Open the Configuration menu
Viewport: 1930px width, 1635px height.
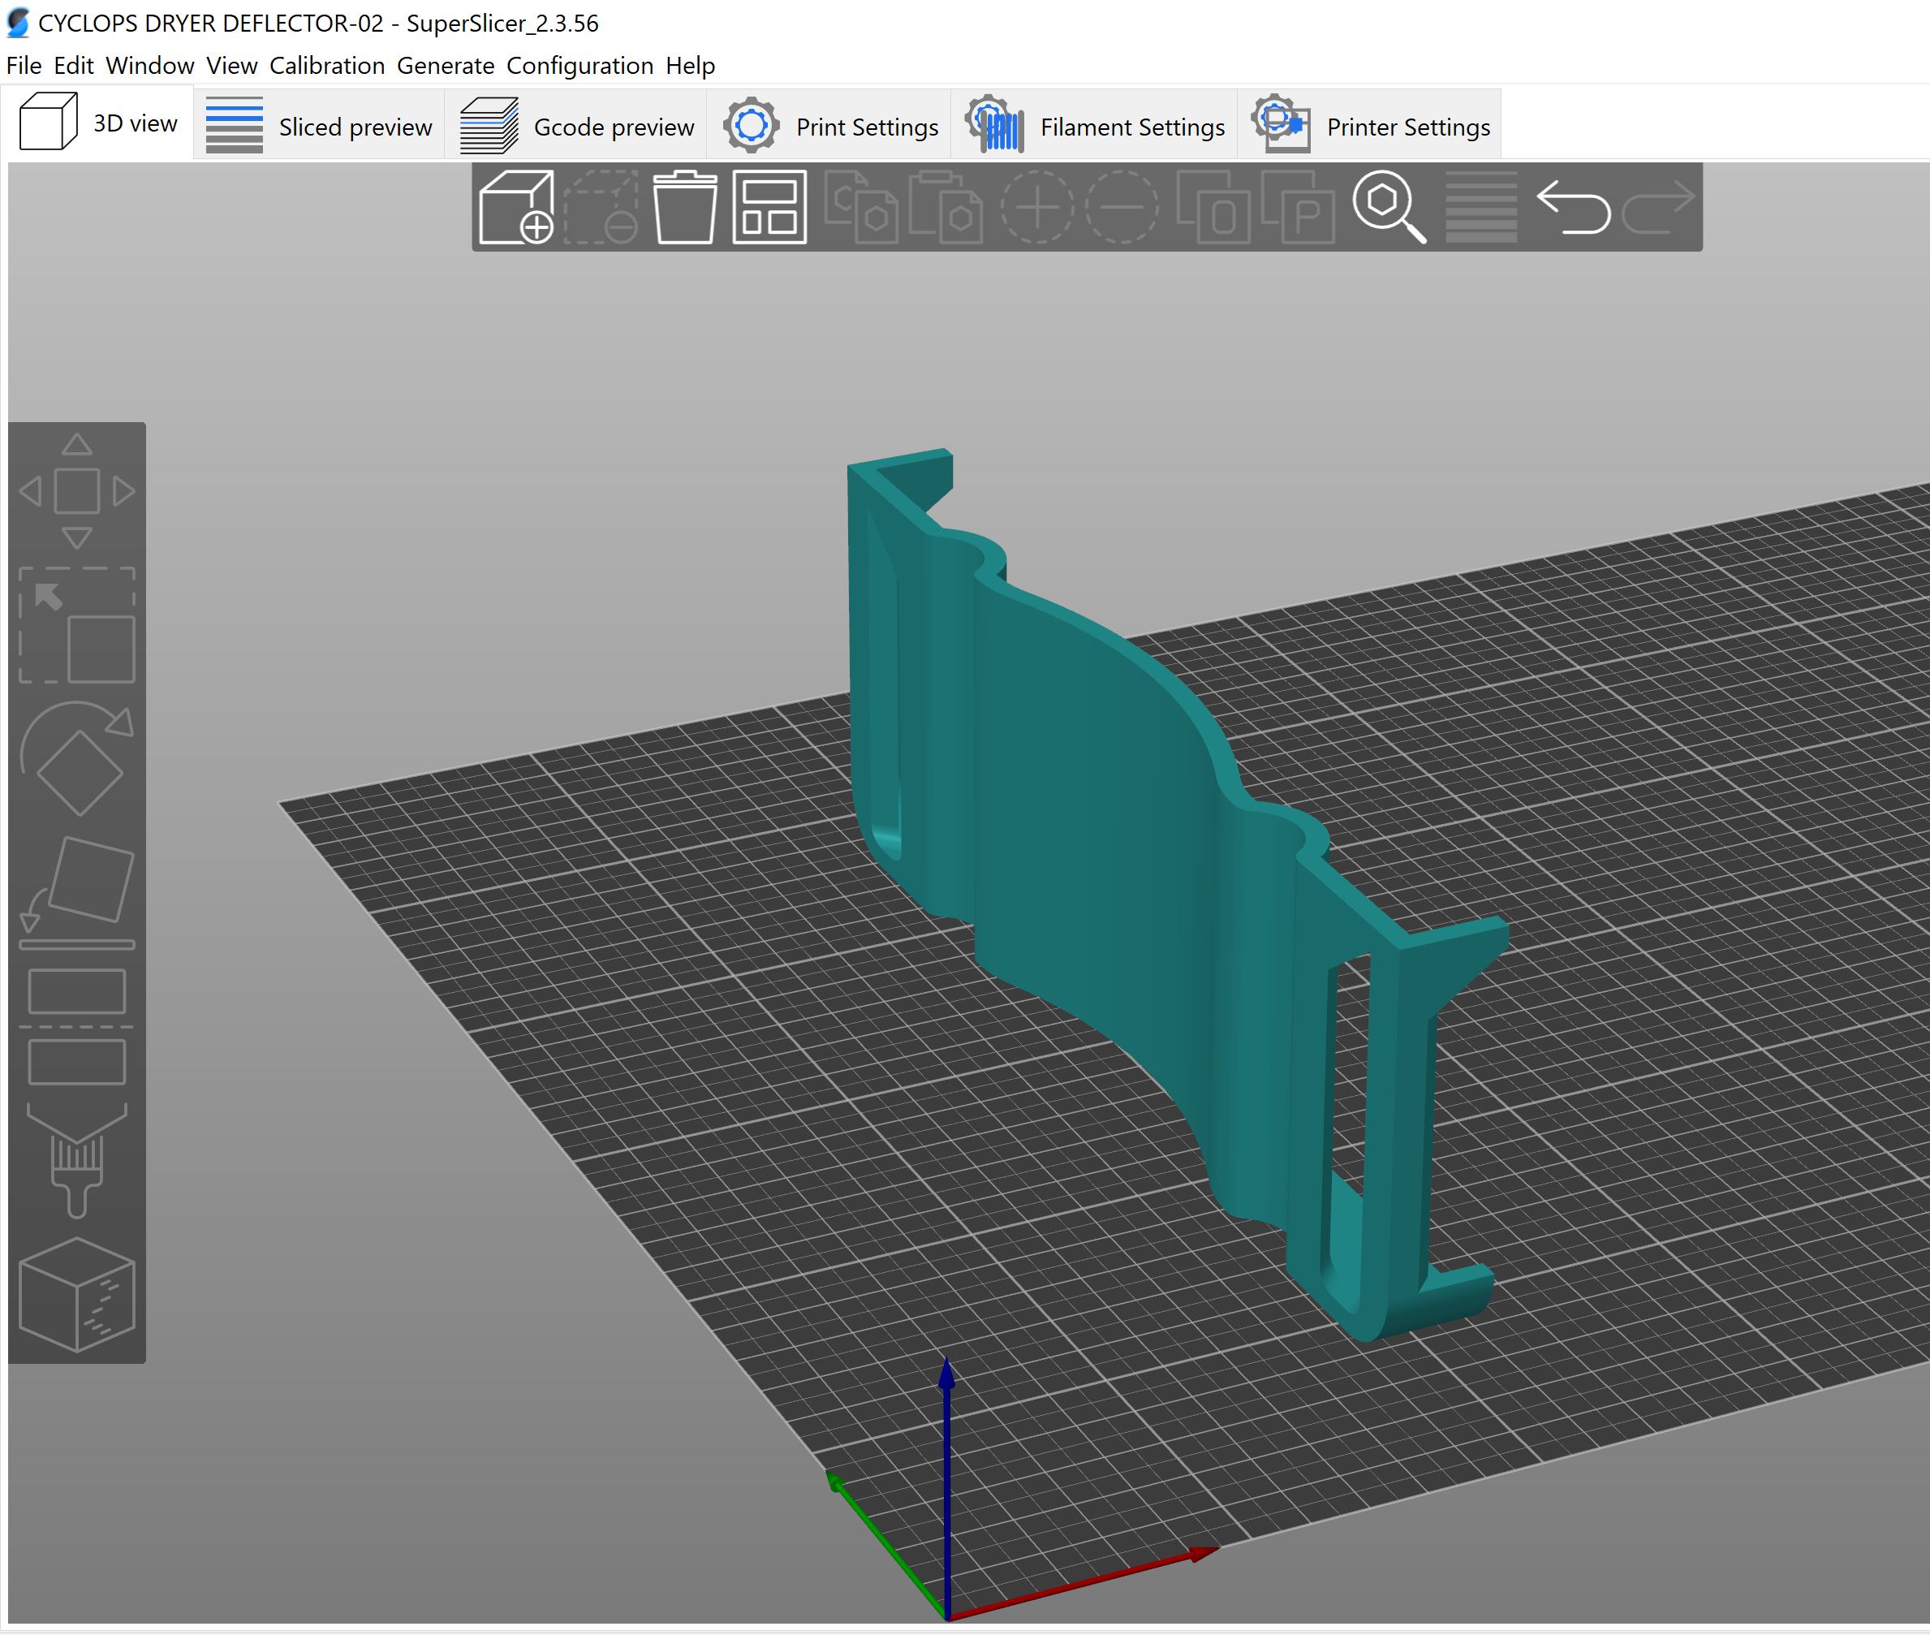580,66
